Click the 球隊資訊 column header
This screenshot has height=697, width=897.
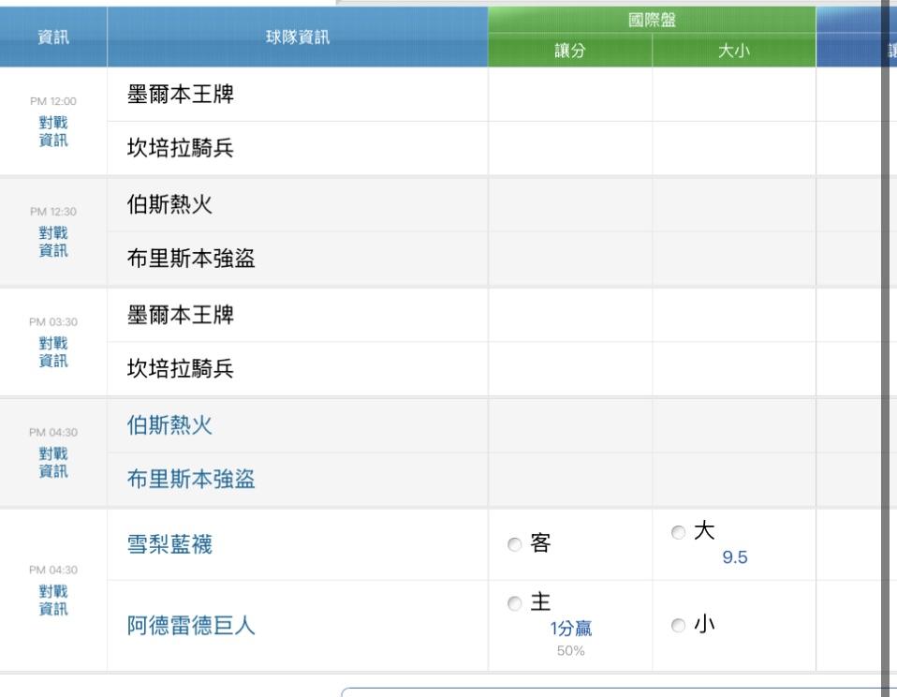(298, 37)
